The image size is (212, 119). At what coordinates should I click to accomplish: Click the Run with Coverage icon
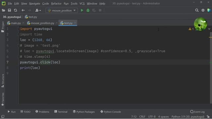click(x=94, y=10)
